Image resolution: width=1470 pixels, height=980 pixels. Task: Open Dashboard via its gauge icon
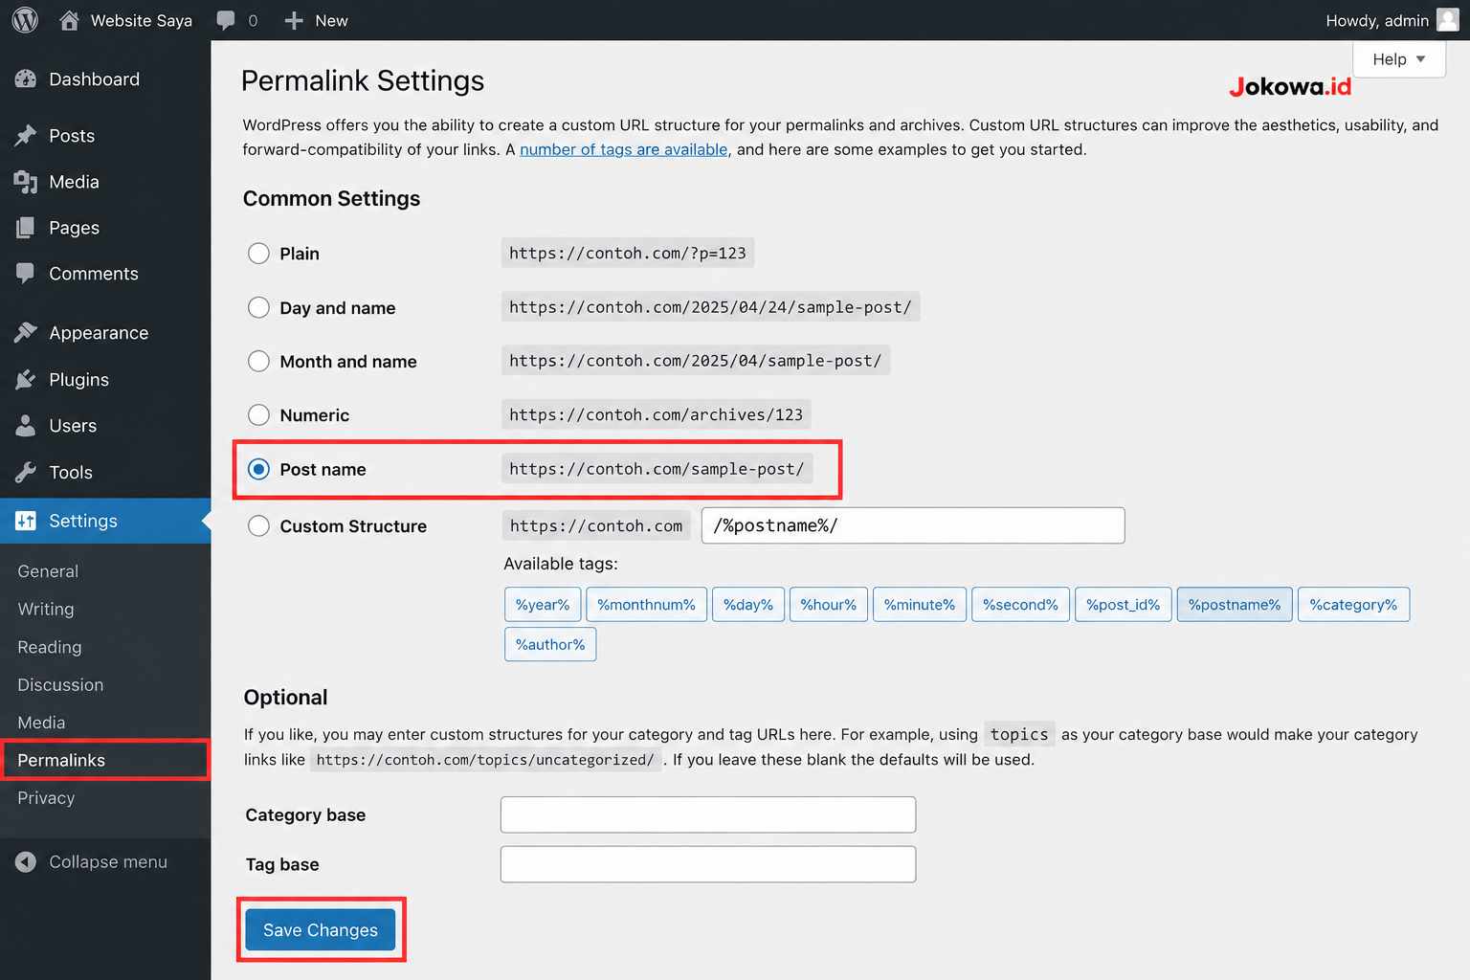[26, 79]
